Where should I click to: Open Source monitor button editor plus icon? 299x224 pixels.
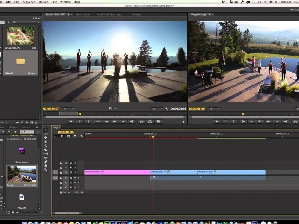[184, 122]
